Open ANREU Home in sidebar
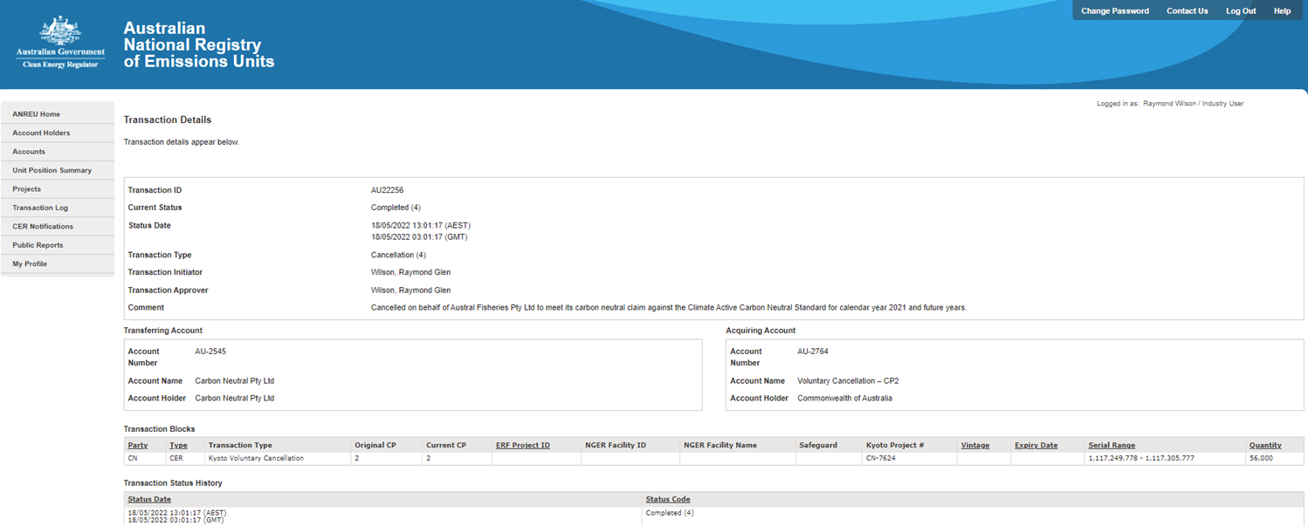 click(37, 114)
